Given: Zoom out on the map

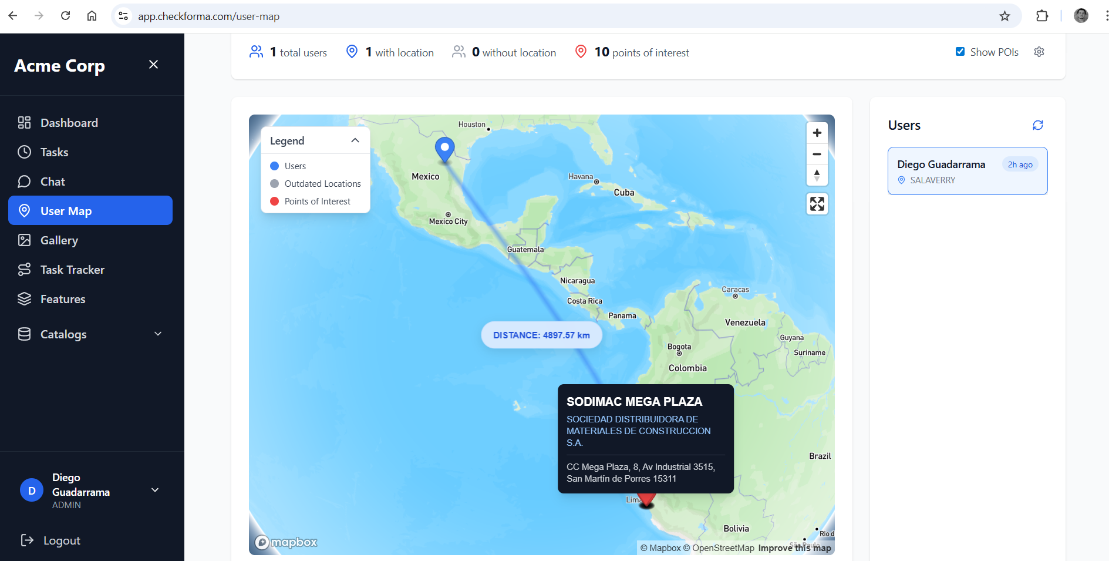Looking at the screenshot, I should click(817, 154).
